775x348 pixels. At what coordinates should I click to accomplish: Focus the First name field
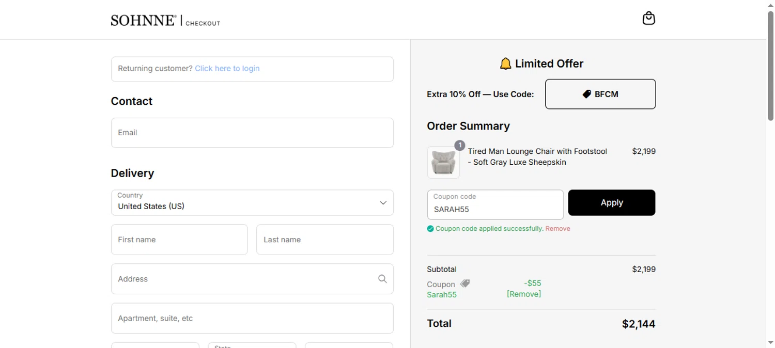tap(179, 240)
